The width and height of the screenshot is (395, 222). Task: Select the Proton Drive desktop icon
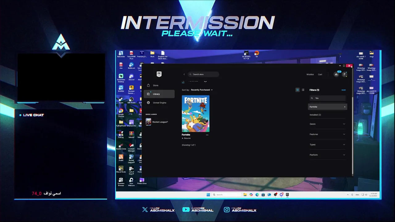142,181
